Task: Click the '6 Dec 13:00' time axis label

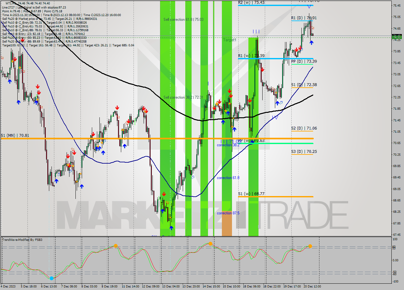Action: (49, 287)
